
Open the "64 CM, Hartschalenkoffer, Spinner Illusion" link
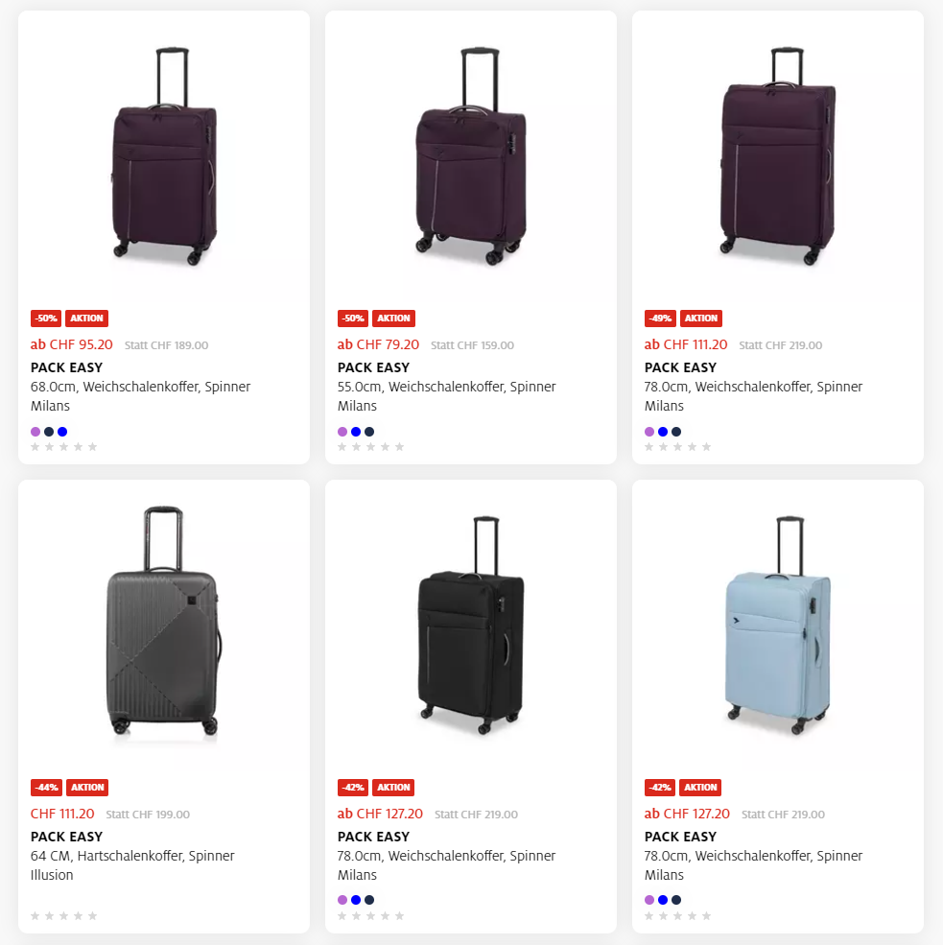(x=132, y=865)
